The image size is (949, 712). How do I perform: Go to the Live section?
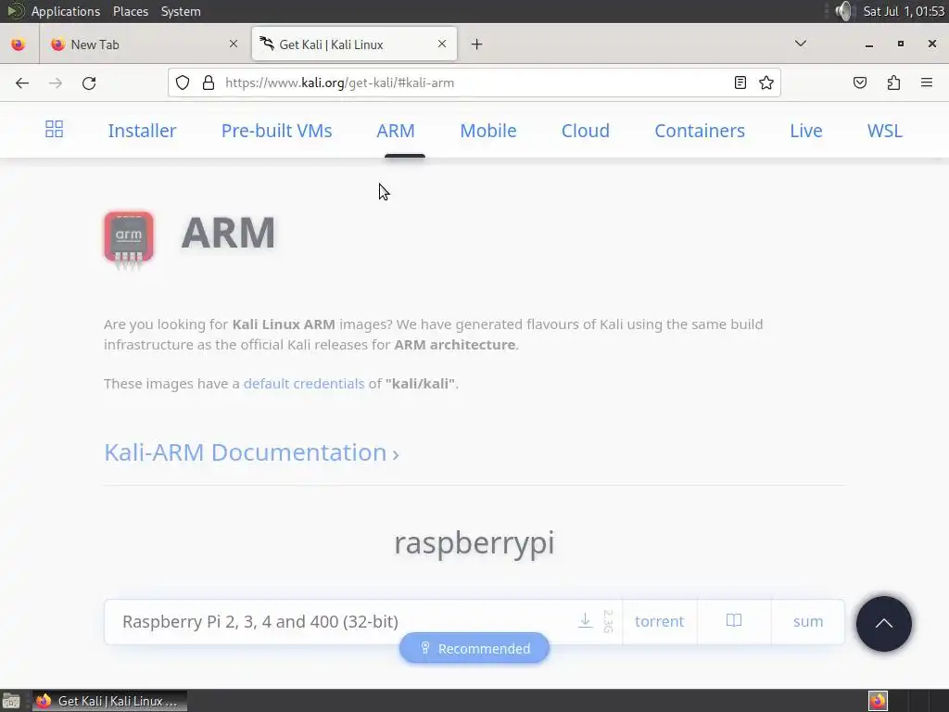[x=806, y=131]
